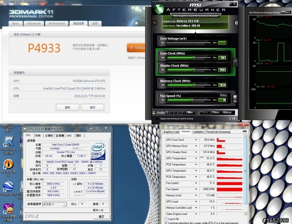292x224 pixels.
Task: Expand the GPU Shader Clock sensor dropdown
Action: click(196, 152)
